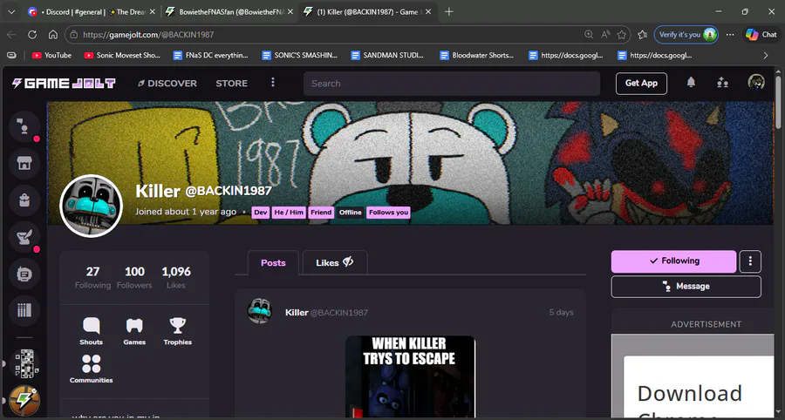Image resolution: width=785 pixels, height=420 pixels.
Task: Open the lightning bolt community icon in sidebar
Action: click(x=24, y=401)
